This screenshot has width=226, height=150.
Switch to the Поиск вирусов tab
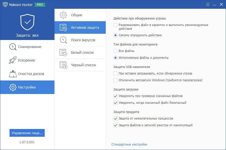point(80,40)
